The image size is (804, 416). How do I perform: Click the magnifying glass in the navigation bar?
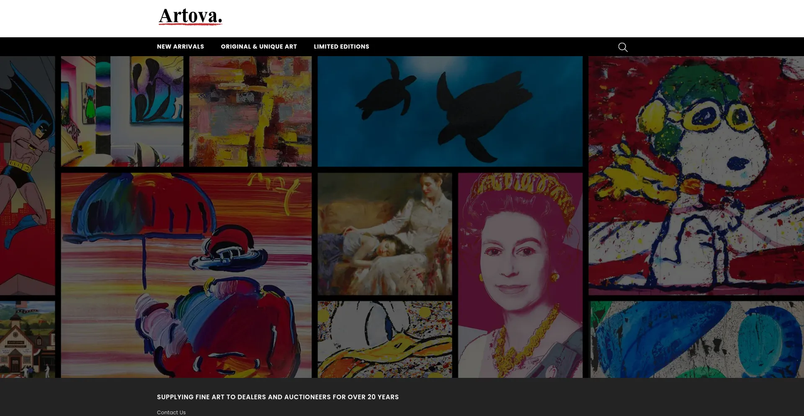point(623,47)
